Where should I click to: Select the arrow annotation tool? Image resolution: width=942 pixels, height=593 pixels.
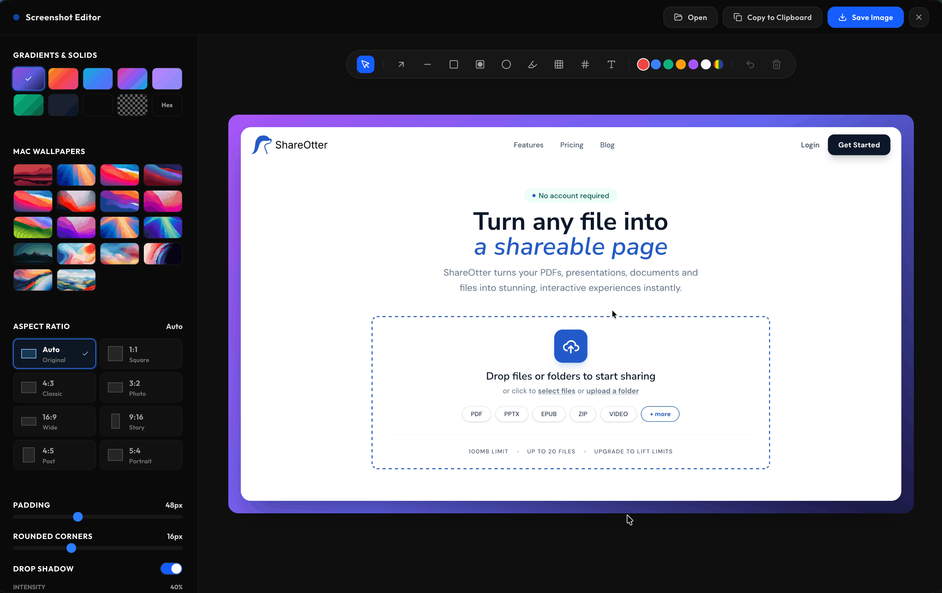[401, 64]
